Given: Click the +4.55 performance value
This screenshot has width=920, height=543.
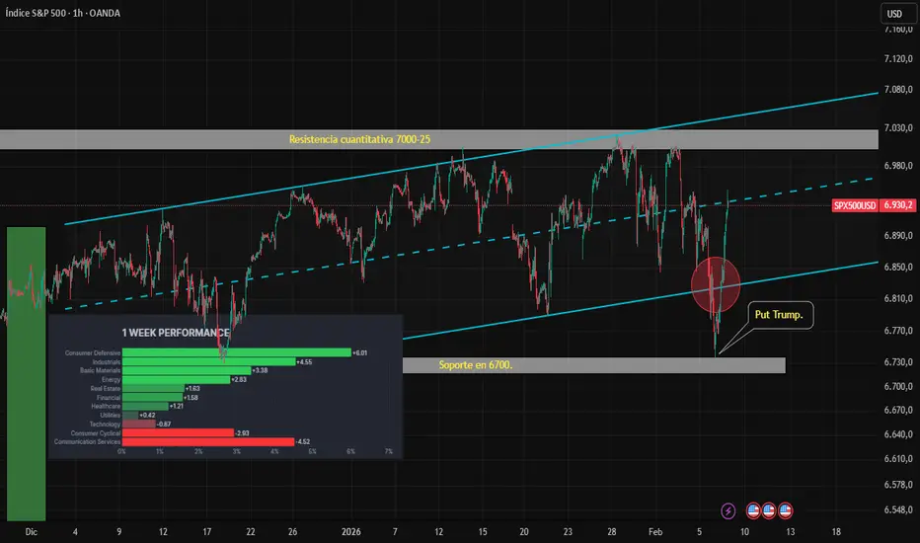Looking at the screenshot, I should pyautogui.click(x=304, y=362).
